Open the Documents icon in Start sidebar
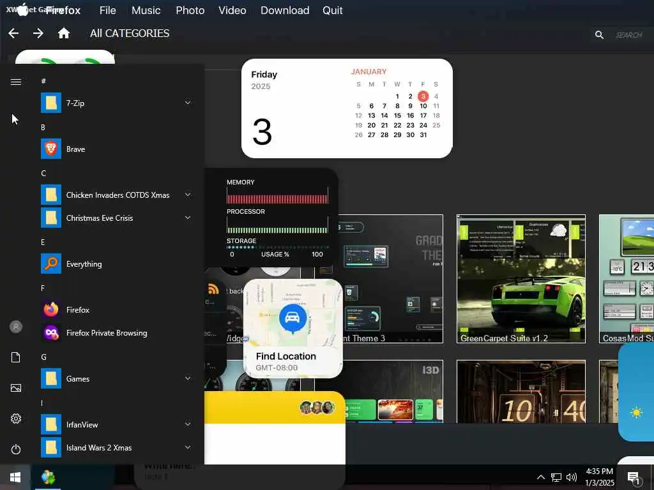The image size is (654, 490). [16, 357]
